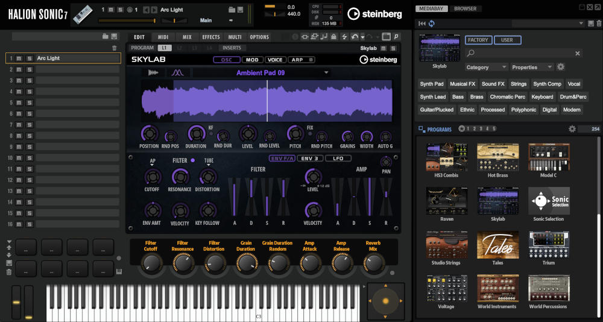The width and height of the screenshot is (603, 322).
Task: Click the undo arrow in the toolbar
Action: tap(354, 37)
